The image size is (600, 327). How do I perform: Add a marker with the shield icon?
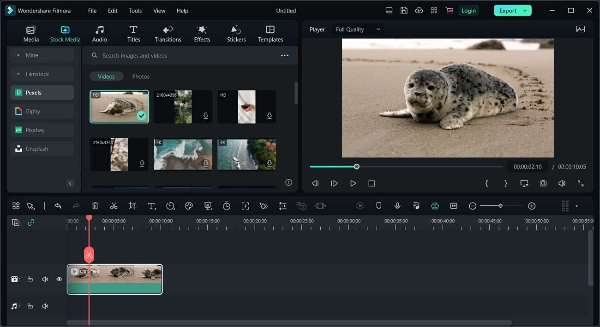coord(378,206)
